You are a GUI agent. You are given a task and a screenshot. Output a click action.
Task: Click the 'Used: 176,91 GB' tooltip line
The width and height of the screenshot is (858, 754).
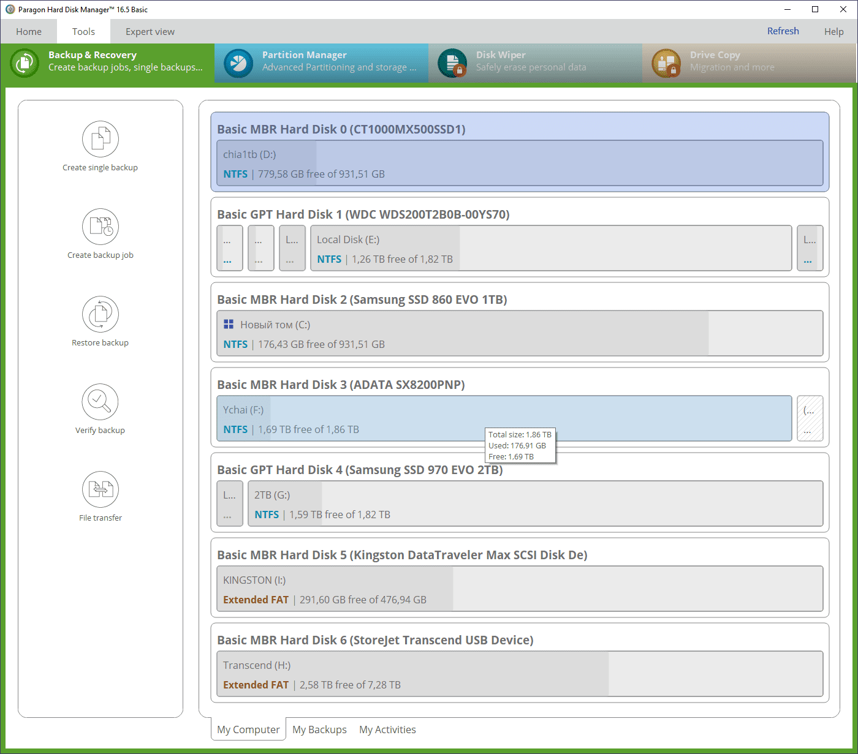point(517,445)
